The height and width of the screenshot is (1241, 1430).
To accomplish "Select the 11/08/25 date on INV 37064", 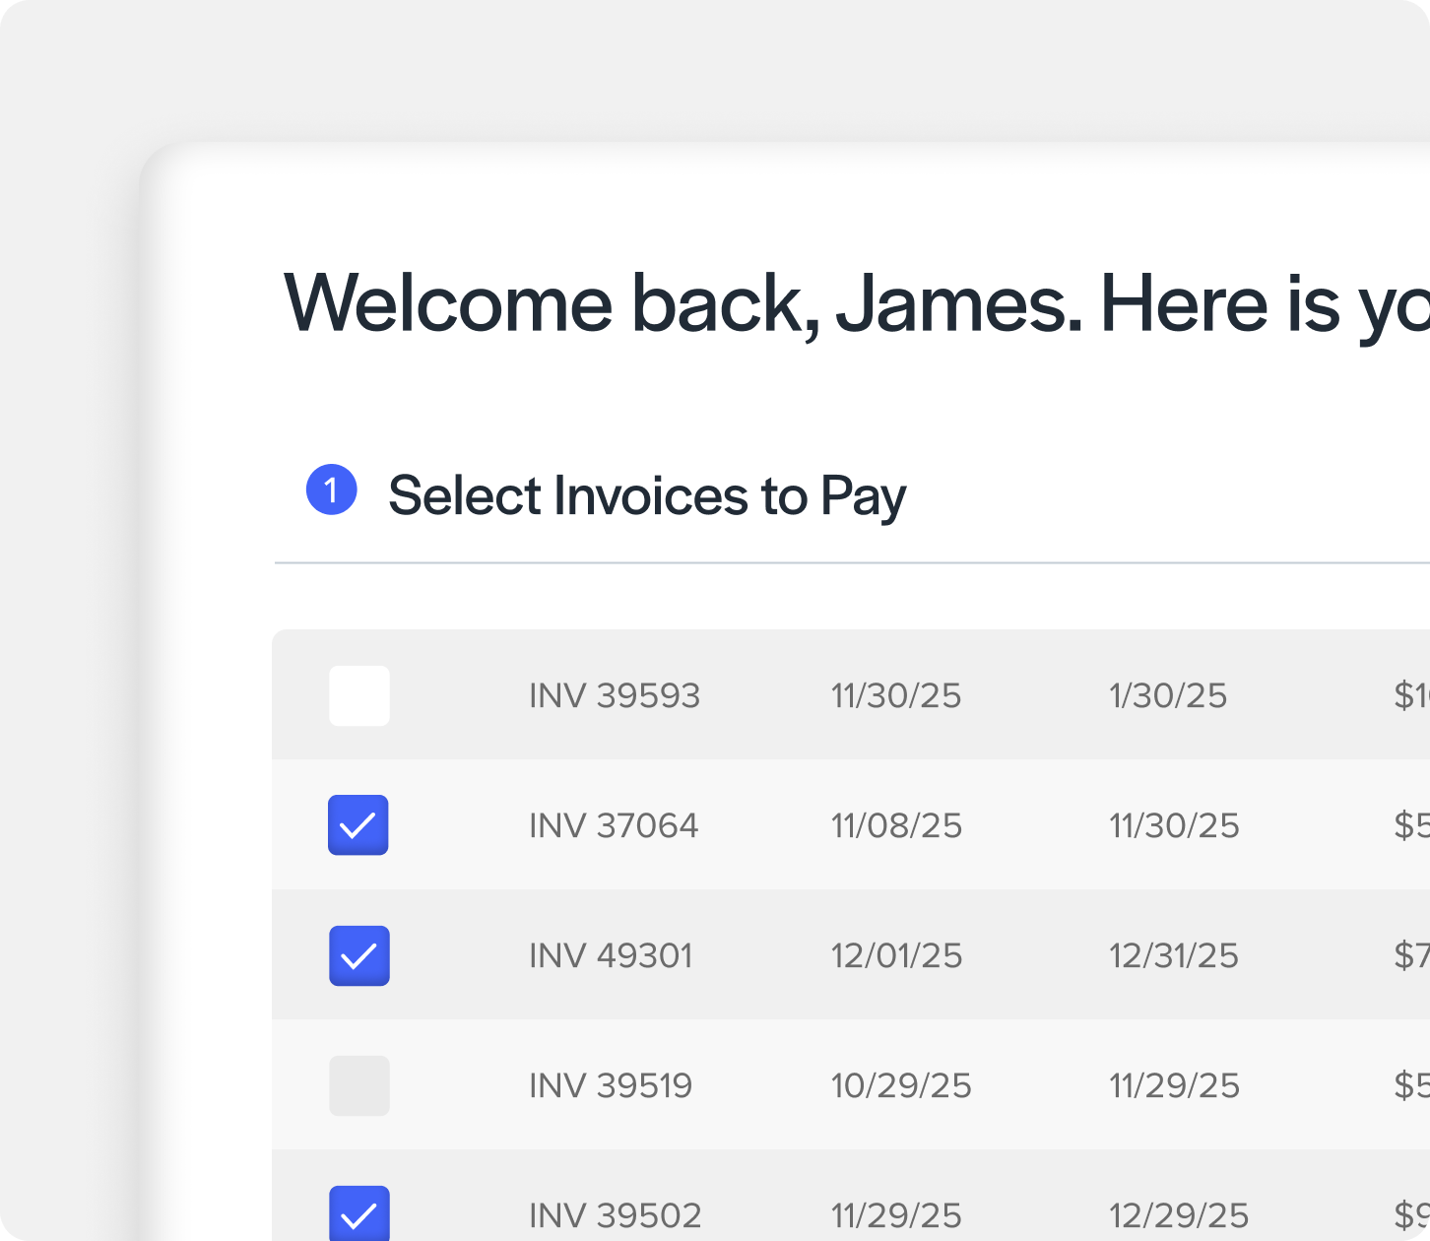I will point(895,825).
